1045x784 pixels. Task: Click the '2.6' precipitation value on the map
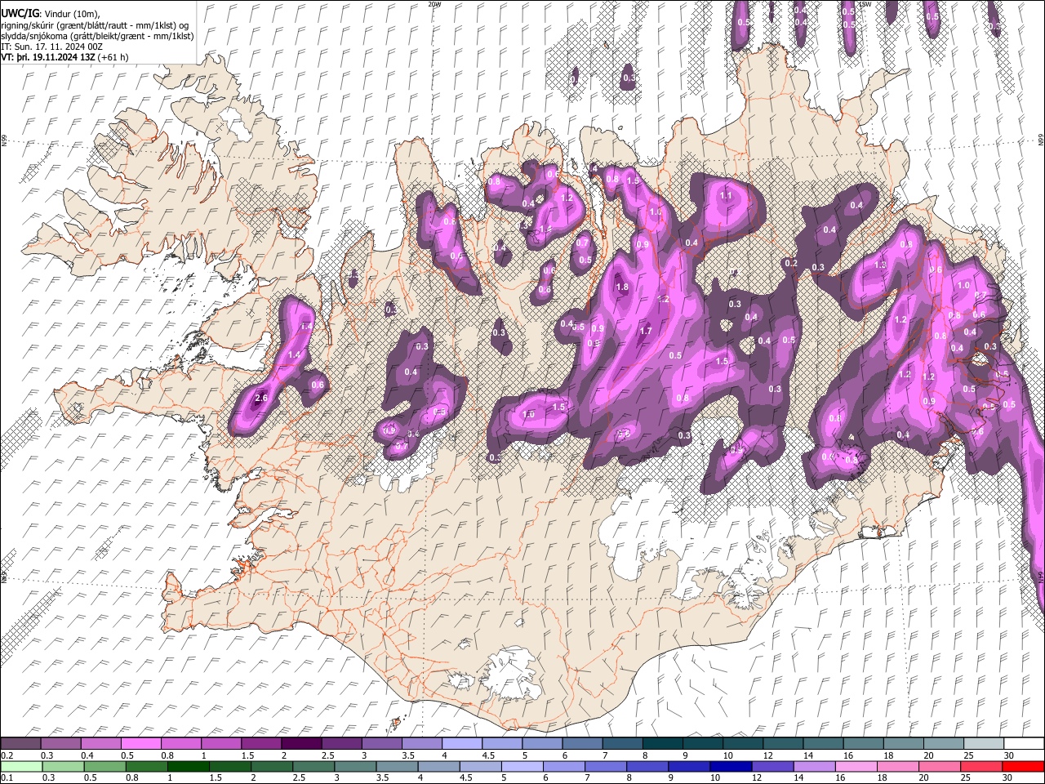pos(261,399)
